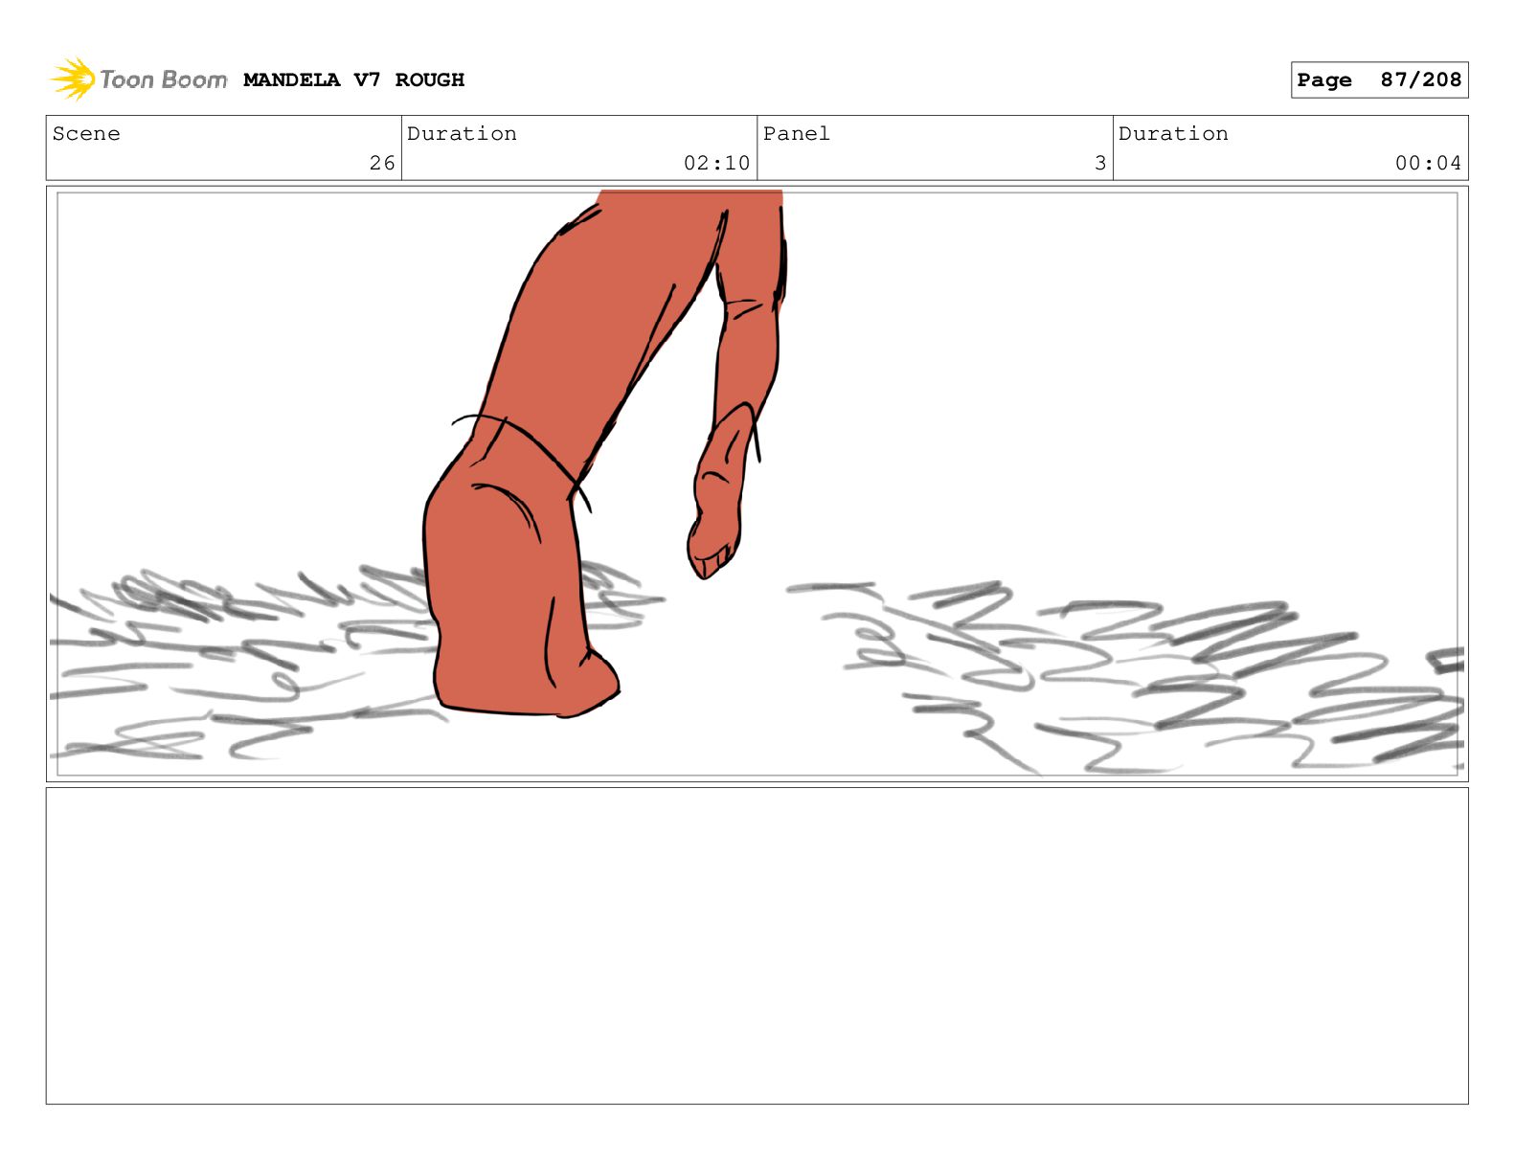Click the storyboard panel drawing of legs
Viewport: 1515px width, 1173px height.
(757, 484)
